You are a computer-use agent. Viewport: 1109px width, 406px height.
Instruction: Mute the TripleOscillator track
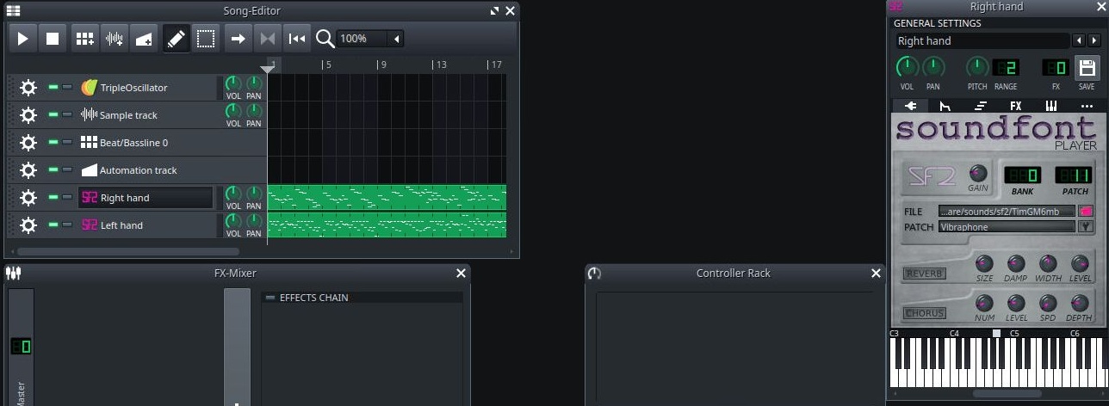[53, 87]
